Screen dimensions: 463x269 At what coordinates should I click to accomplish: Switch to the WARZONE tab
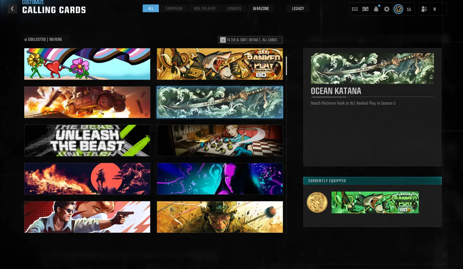click(261, 8)
